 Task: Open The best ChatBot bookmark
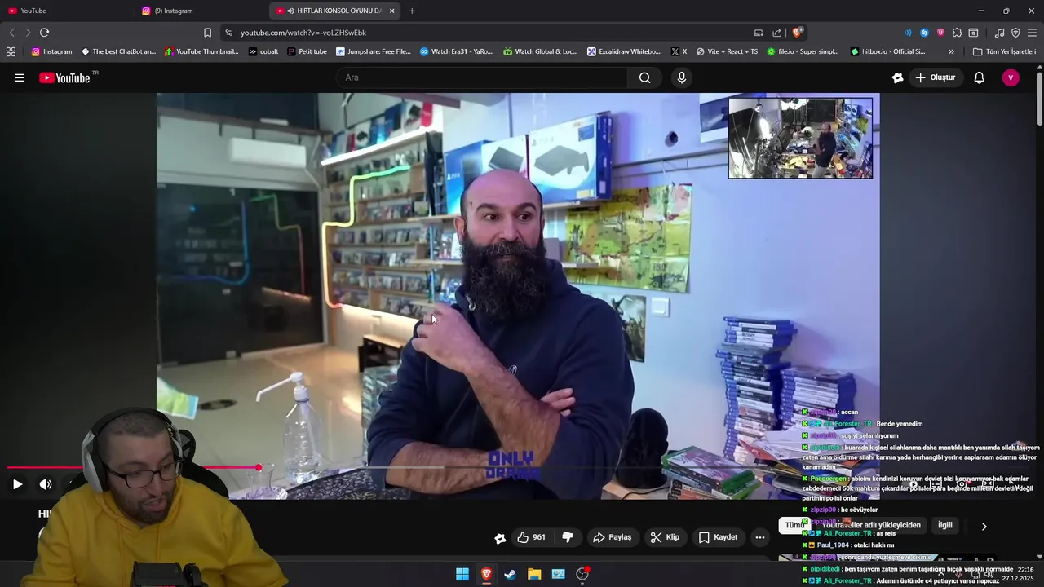coord(118,51)
